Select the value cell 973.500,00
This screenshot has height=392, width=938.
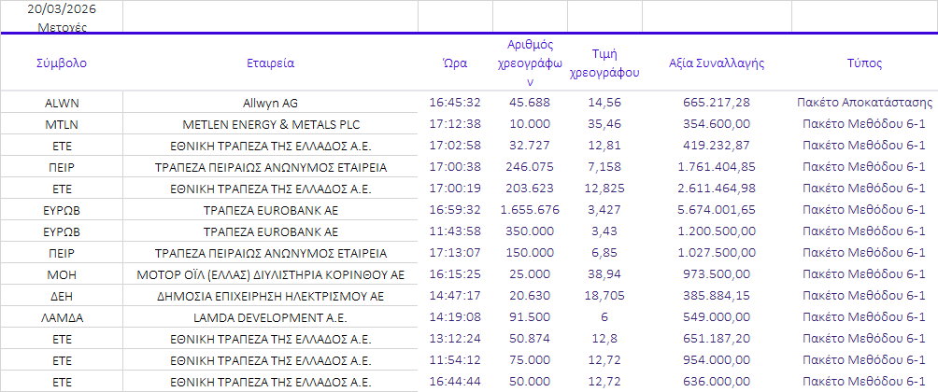(716, 274)
